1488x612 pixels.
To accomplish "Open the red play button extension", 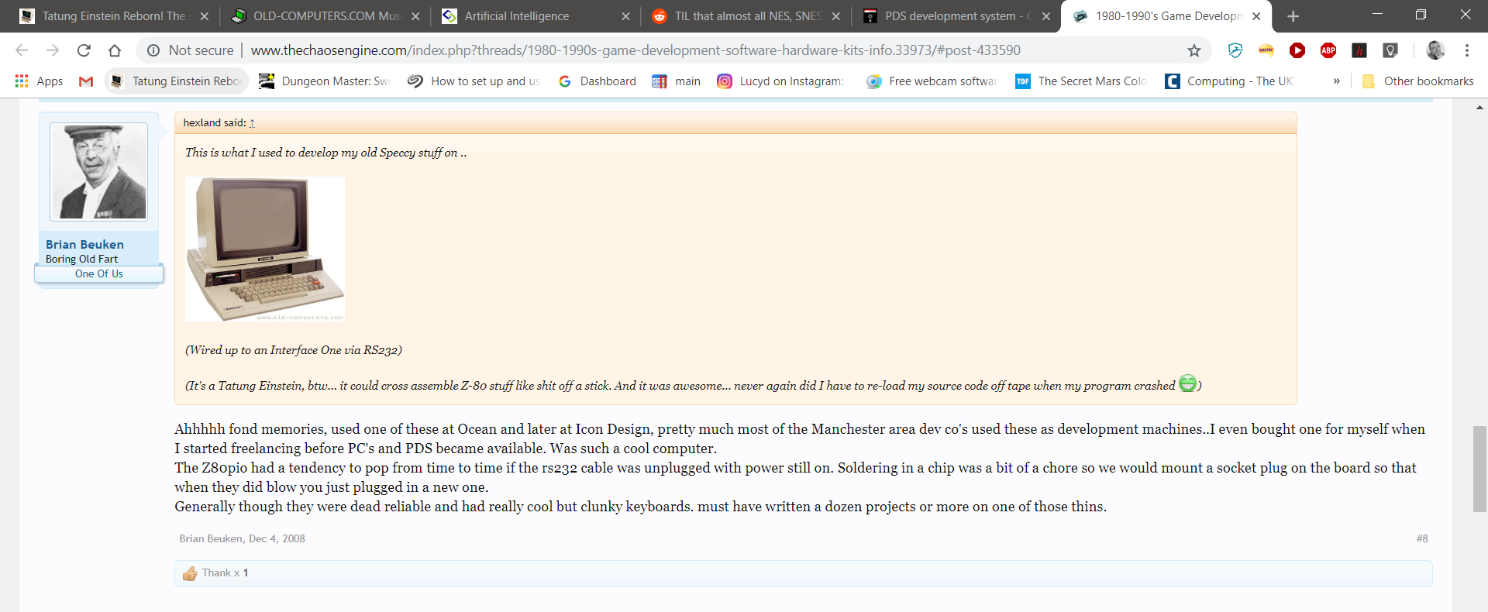I will pyautogui.click(x=1297, y=50).
